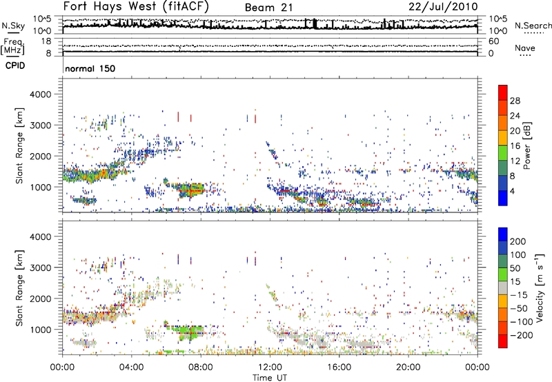Click the left '10^5' noise axis tick

point(42,19)
